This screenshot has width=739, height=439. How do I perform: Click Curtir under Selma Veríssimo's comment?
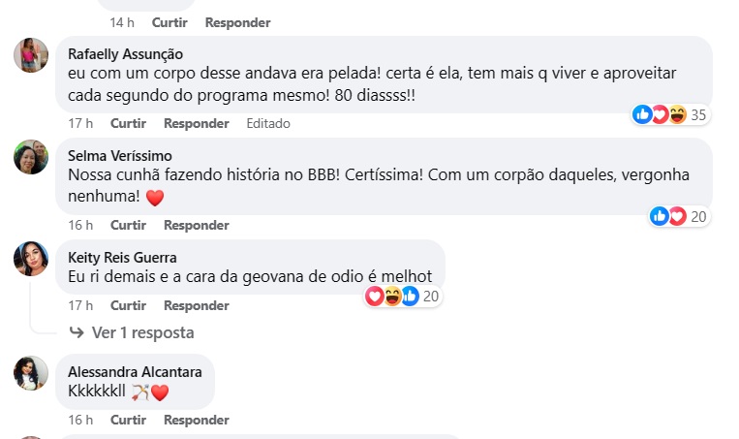tap(128, 226)
